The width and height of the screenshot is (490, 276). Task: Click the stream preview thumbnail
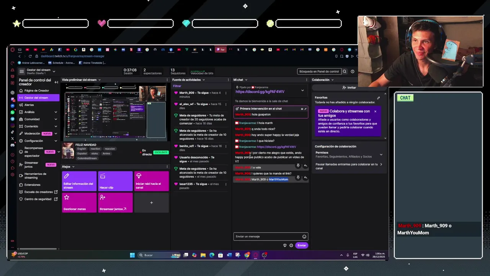(115, 112)
